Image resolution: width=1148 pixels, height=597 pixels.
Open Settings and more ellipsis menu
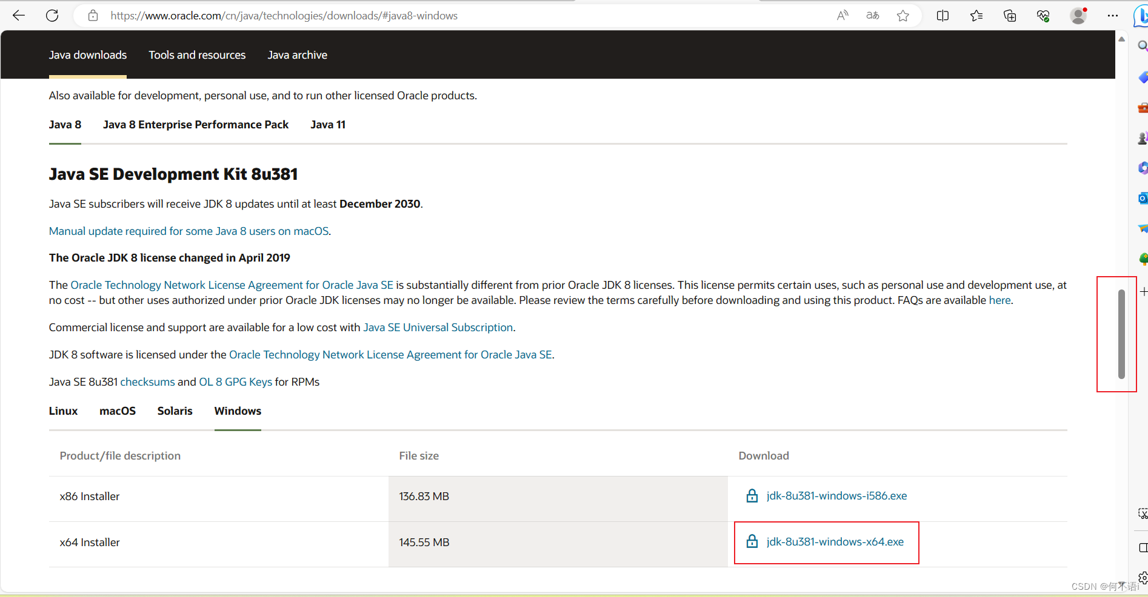tap(1113, 16)
